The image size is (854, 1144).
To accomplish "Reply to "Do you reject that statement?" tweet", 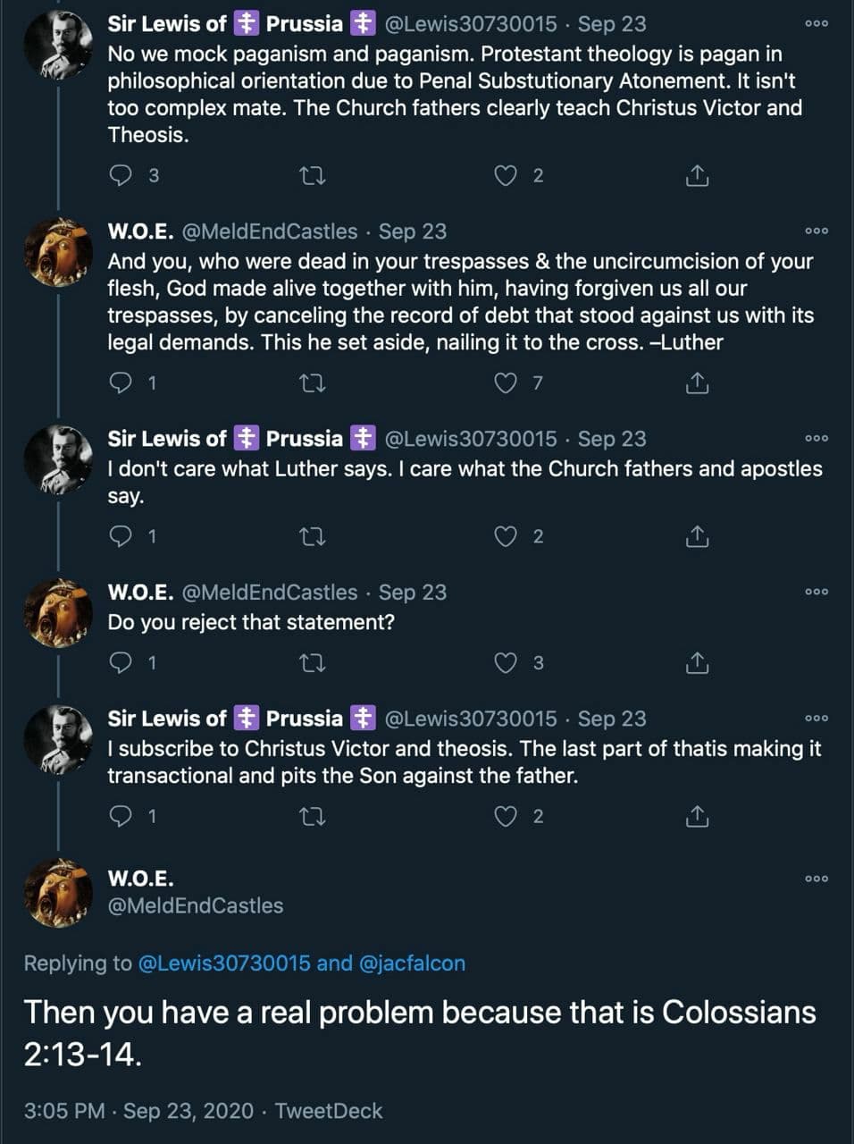I will click(121, 662).
